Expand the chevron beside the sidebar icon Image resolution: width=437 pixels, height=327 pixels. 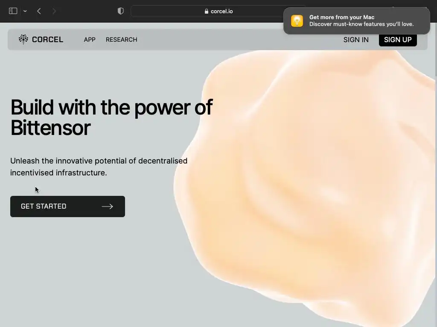25,11
